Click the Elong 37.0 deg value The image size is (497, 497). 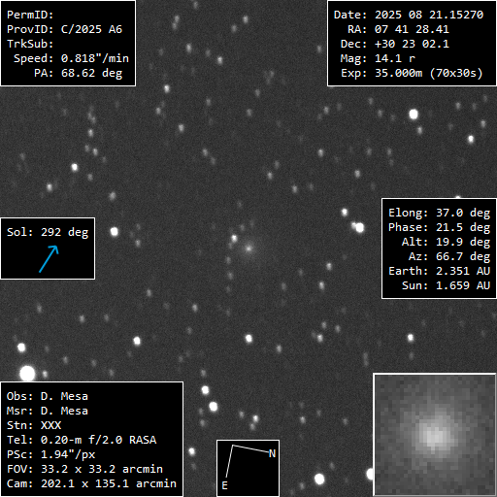pyautogui.click(x=463, y=213)
